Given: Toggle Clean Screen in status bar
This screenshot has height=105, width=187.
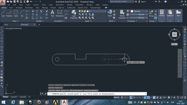Looking at the screenshot, I should [182, 97].
